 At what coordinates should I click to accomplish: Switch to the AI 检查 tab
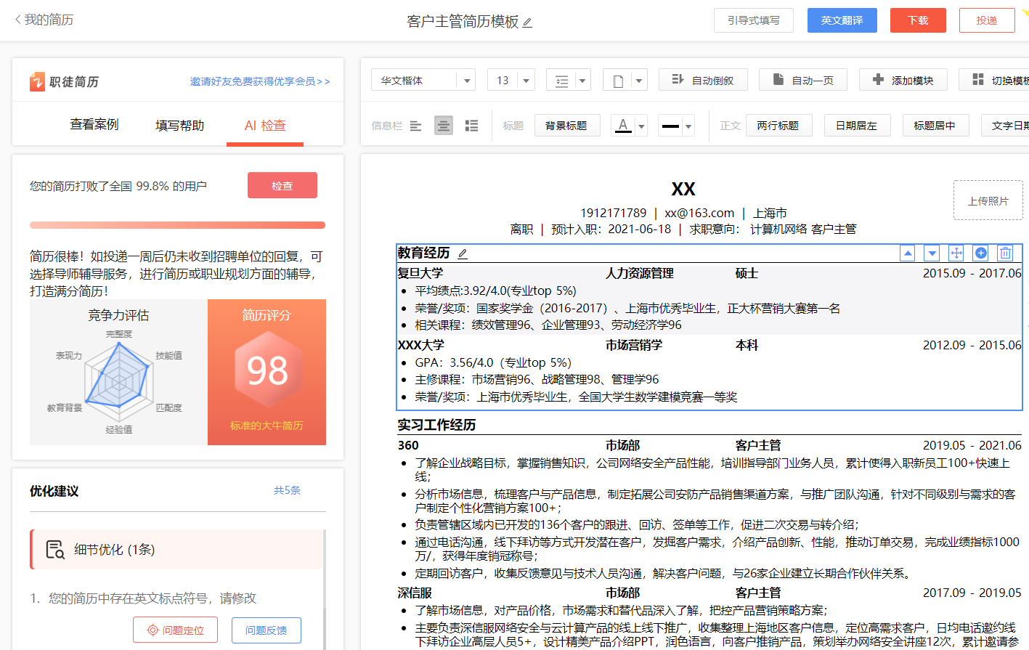(x=265, y=125)
